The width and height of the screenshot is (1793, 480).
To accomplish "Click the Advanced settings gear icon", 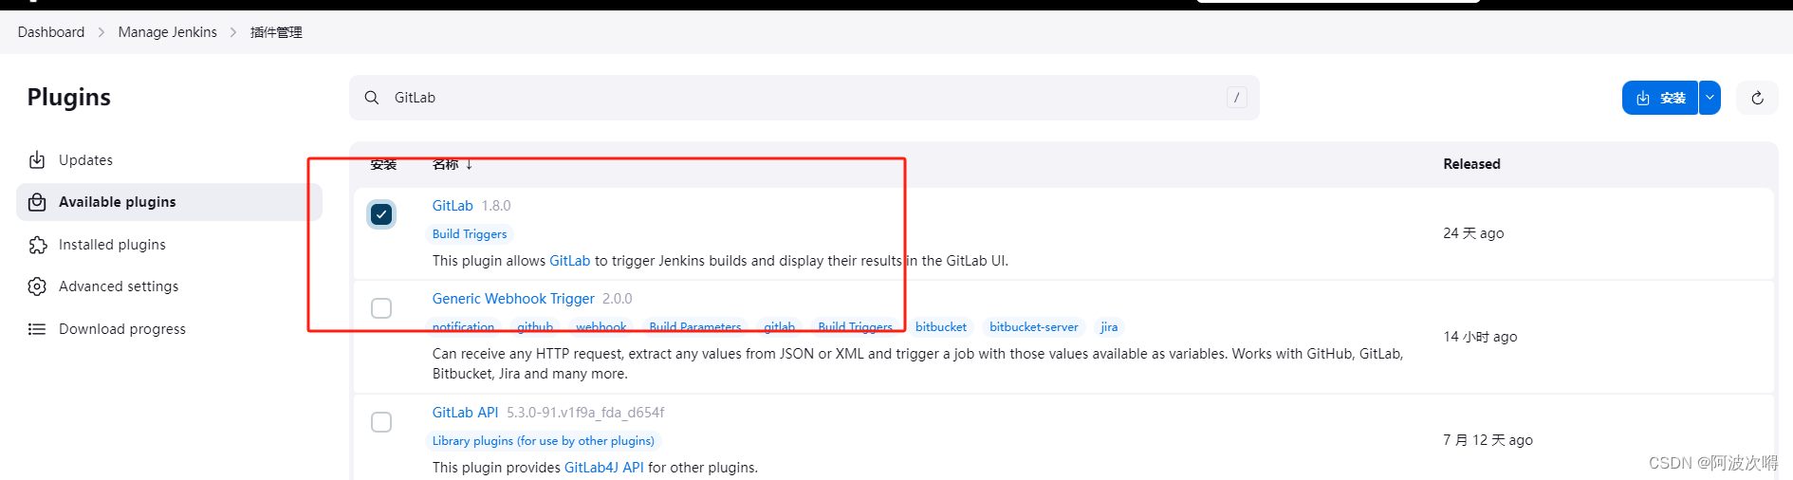I will 37,286.
